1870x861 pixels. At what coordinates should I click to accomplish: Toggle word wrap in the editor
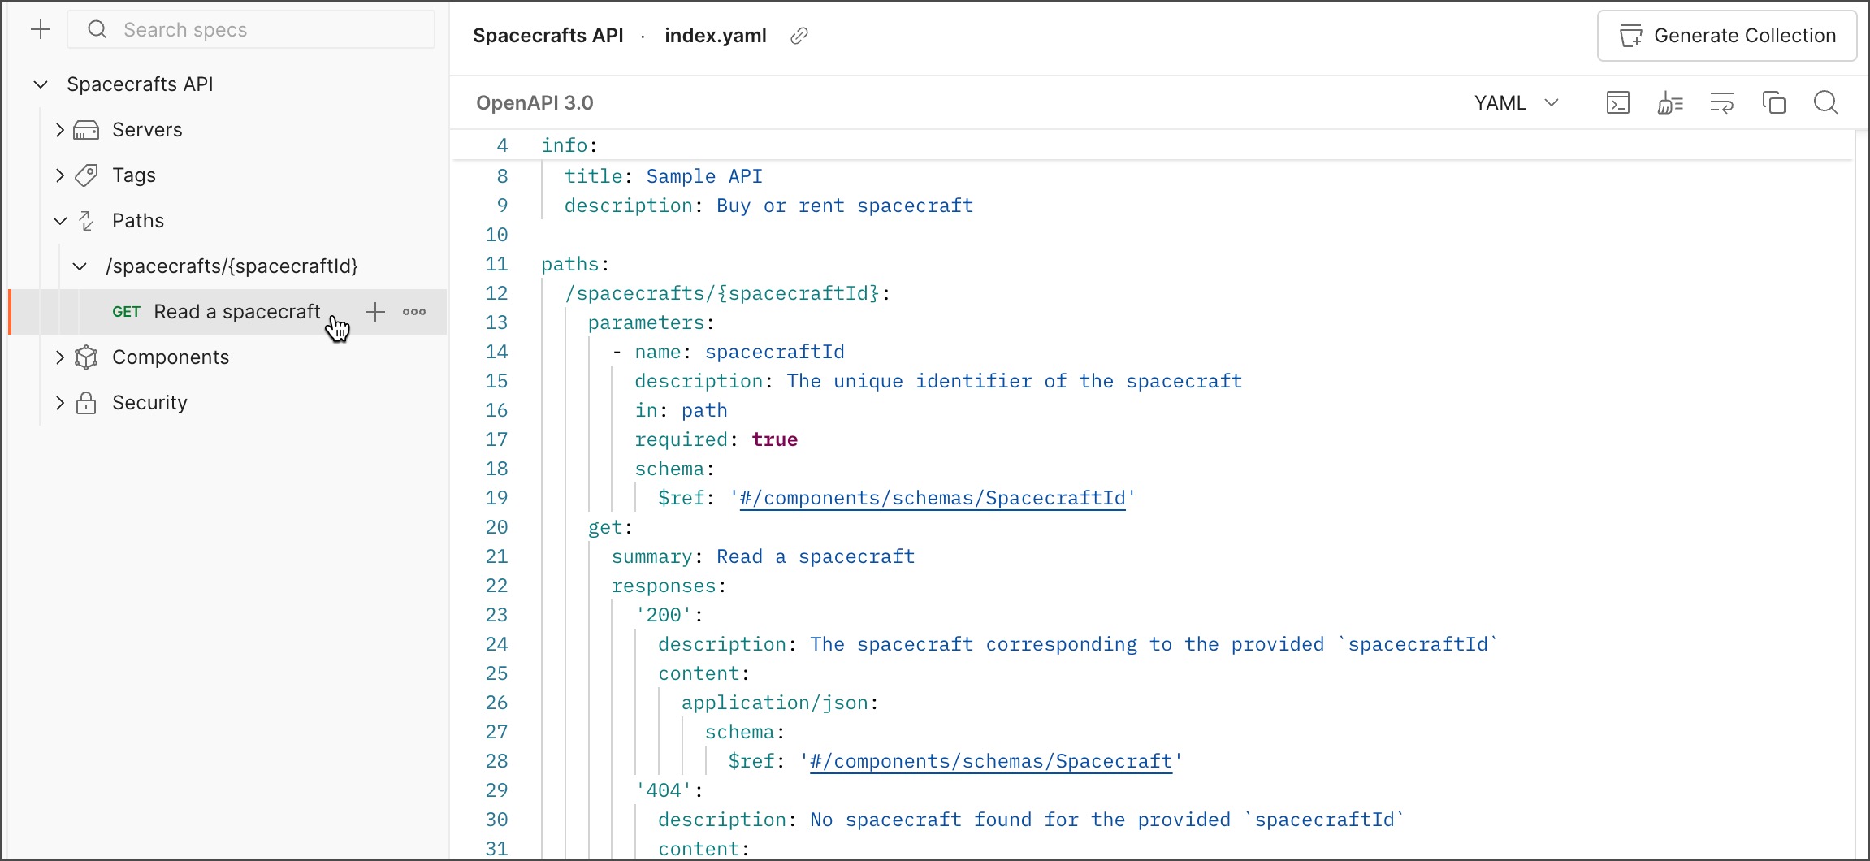1722,102
